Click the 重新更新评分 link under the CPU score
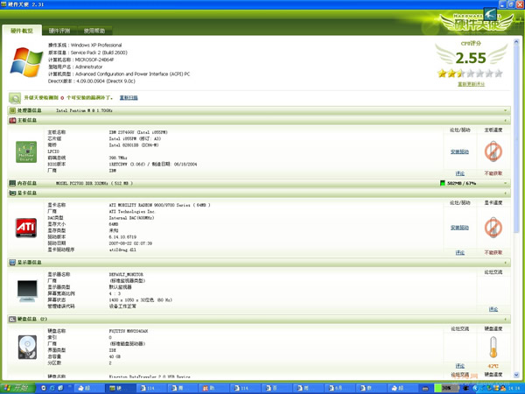 tap(471, 84)
